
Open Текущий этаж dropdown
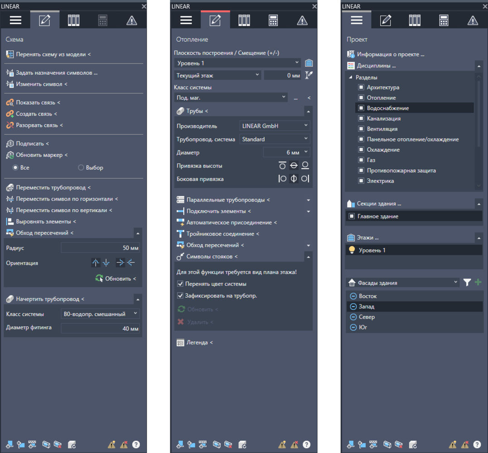217,75
